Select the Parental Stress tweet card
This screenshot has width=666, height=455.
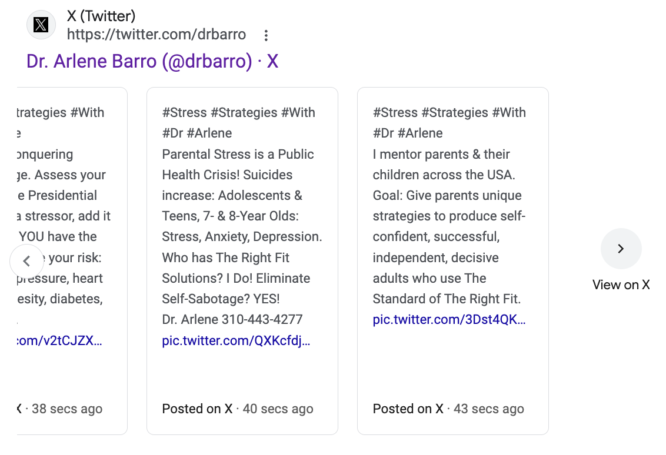tap(242, 261)
